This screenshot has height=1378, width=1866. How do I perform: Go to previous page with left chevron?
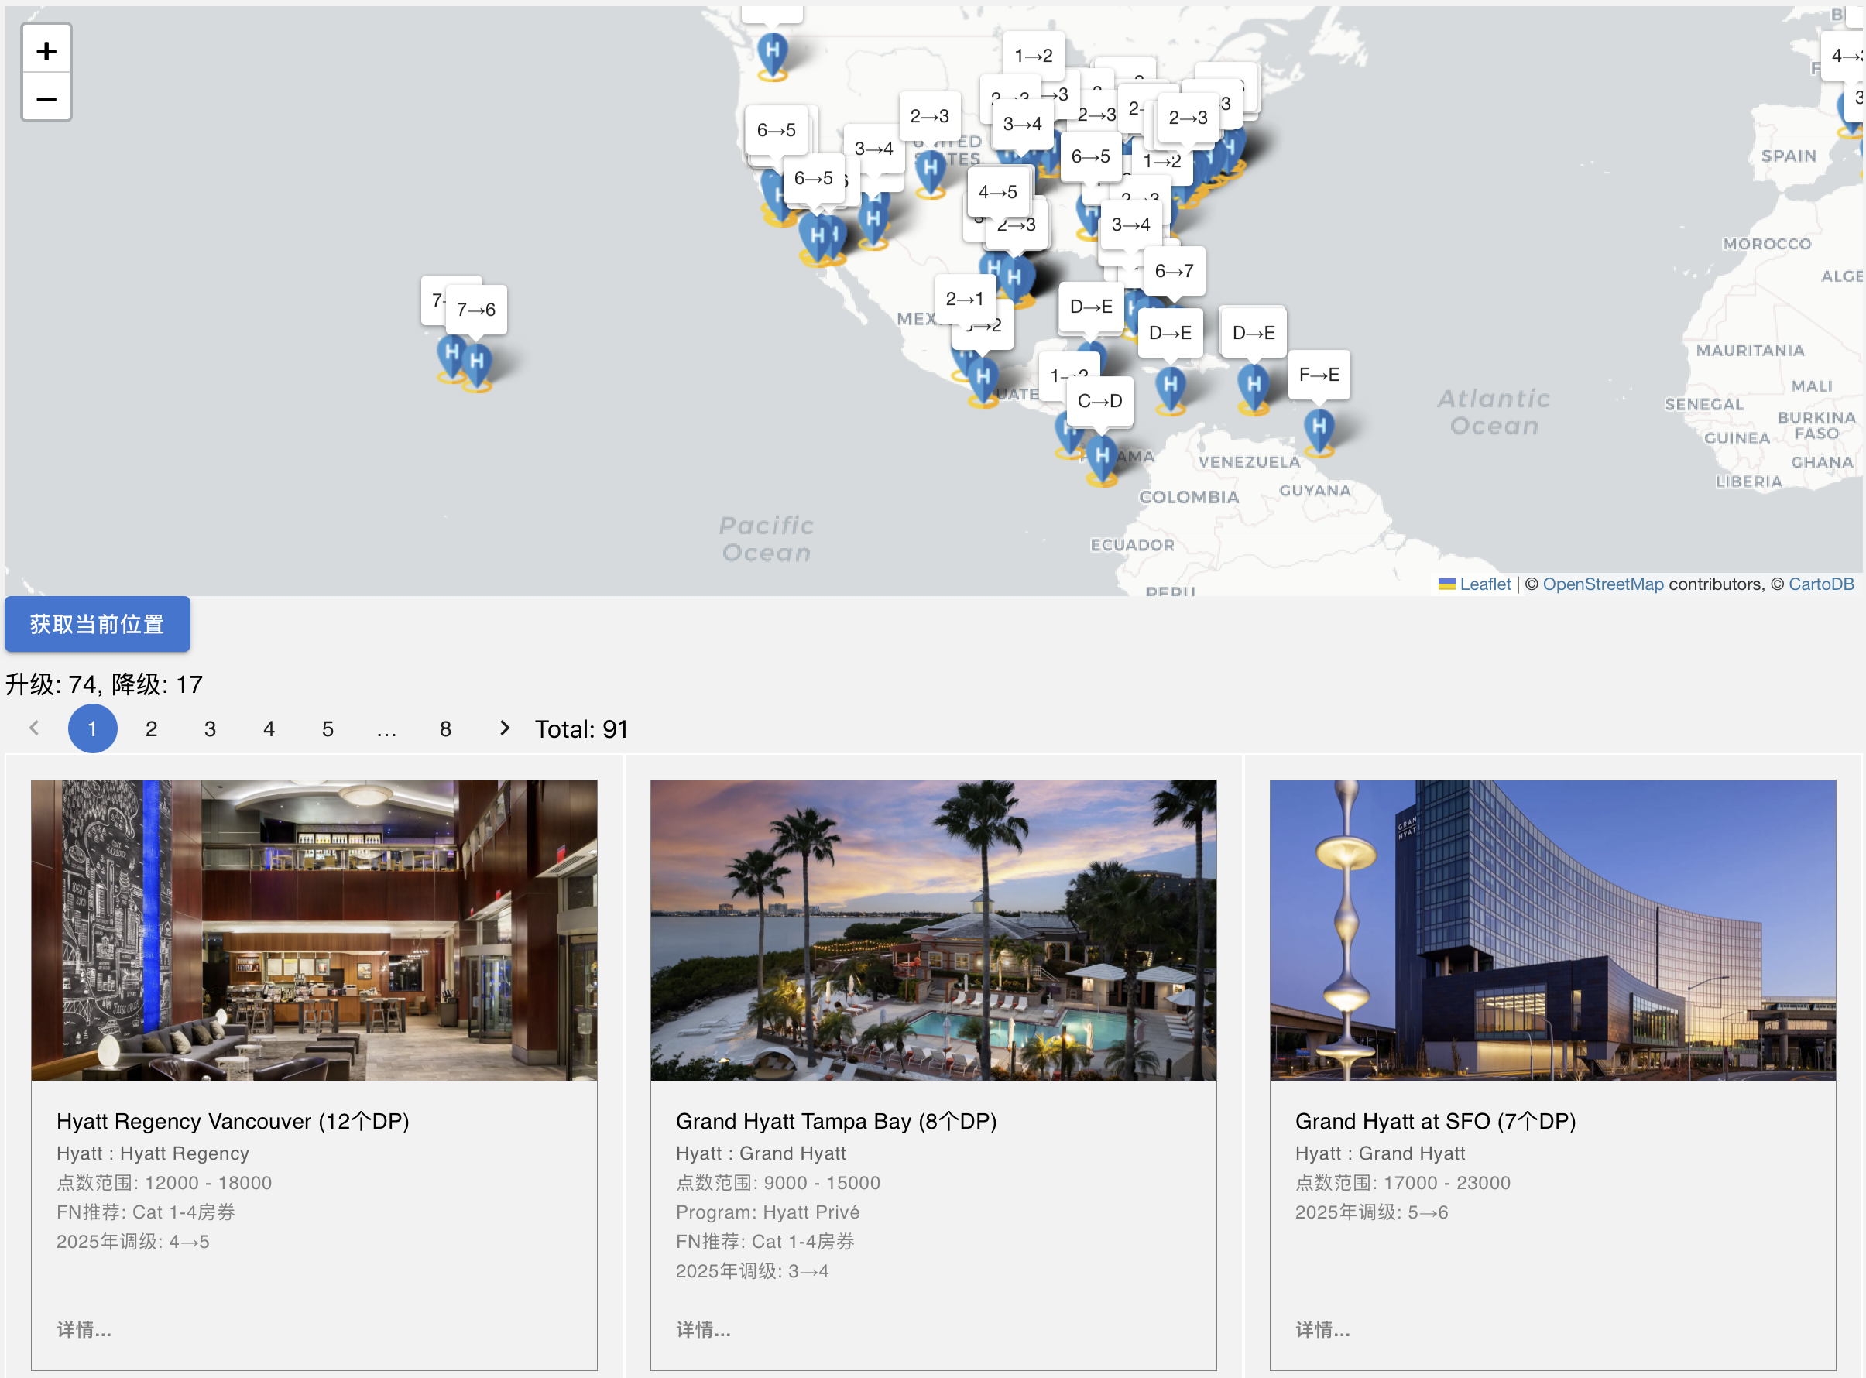(x=34, y=728)
